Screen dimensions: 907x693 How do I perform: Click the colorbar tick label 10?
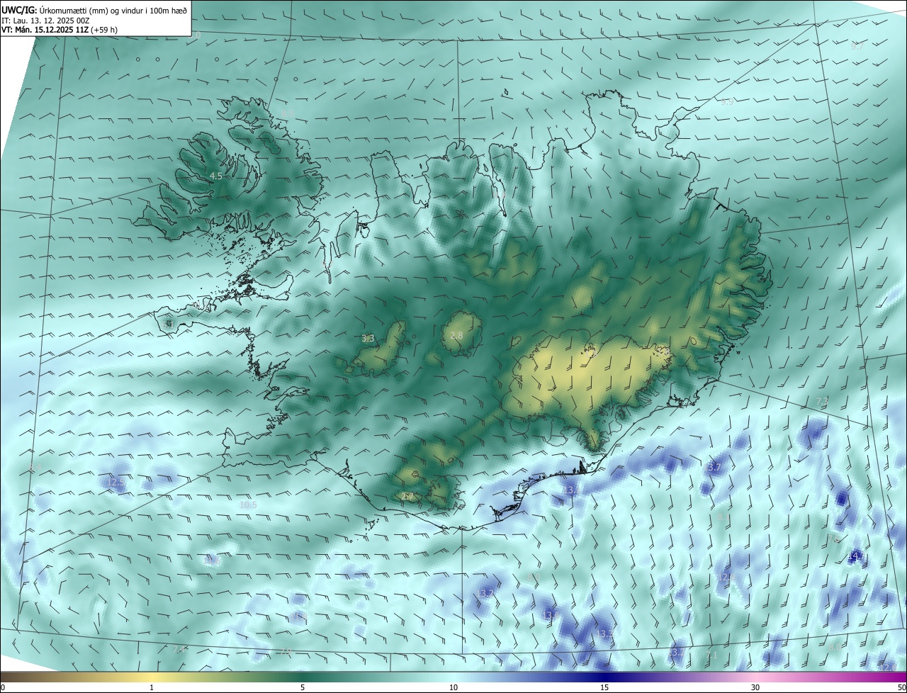[453, 687]
